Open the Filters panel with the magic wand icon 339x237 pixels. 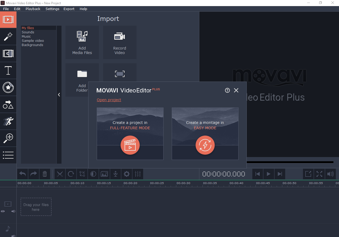8,37
